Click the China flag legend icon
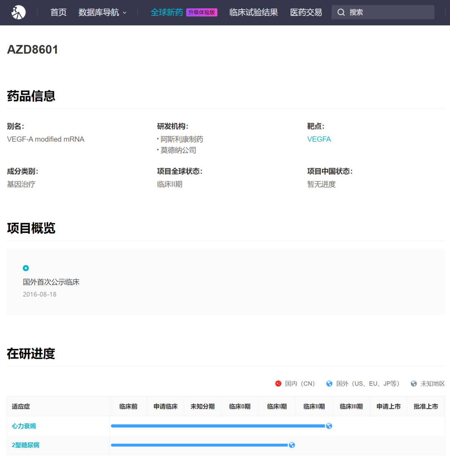This screenshot has height=463, width=450. 278,383
